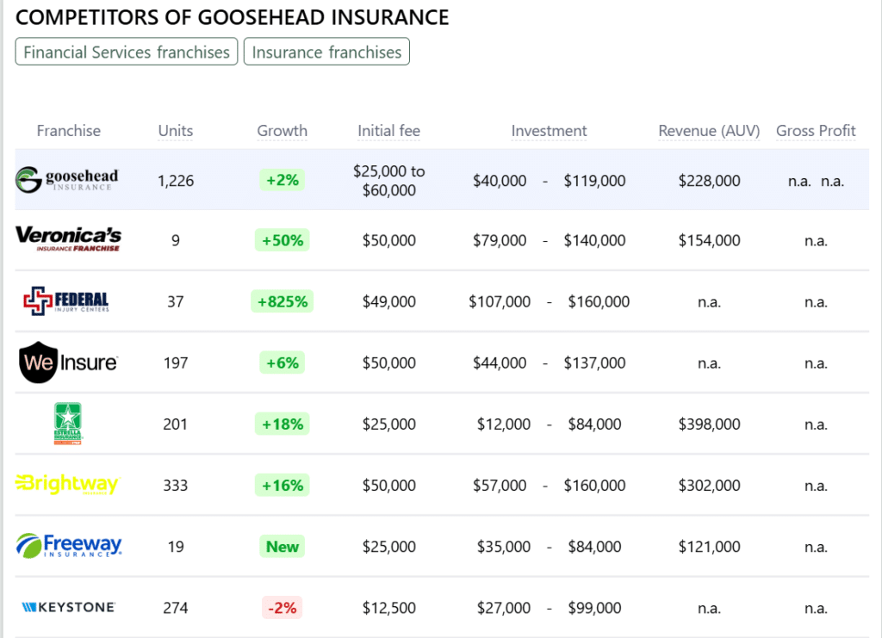The height and width of the screenshot is (638, 882).
Task: Click the +825% growth badge
Action: click(282, 301)
